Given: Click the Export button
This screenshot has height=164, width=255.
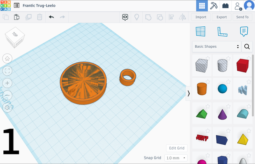Looking at the screenshot, I should tap(222, 17).
